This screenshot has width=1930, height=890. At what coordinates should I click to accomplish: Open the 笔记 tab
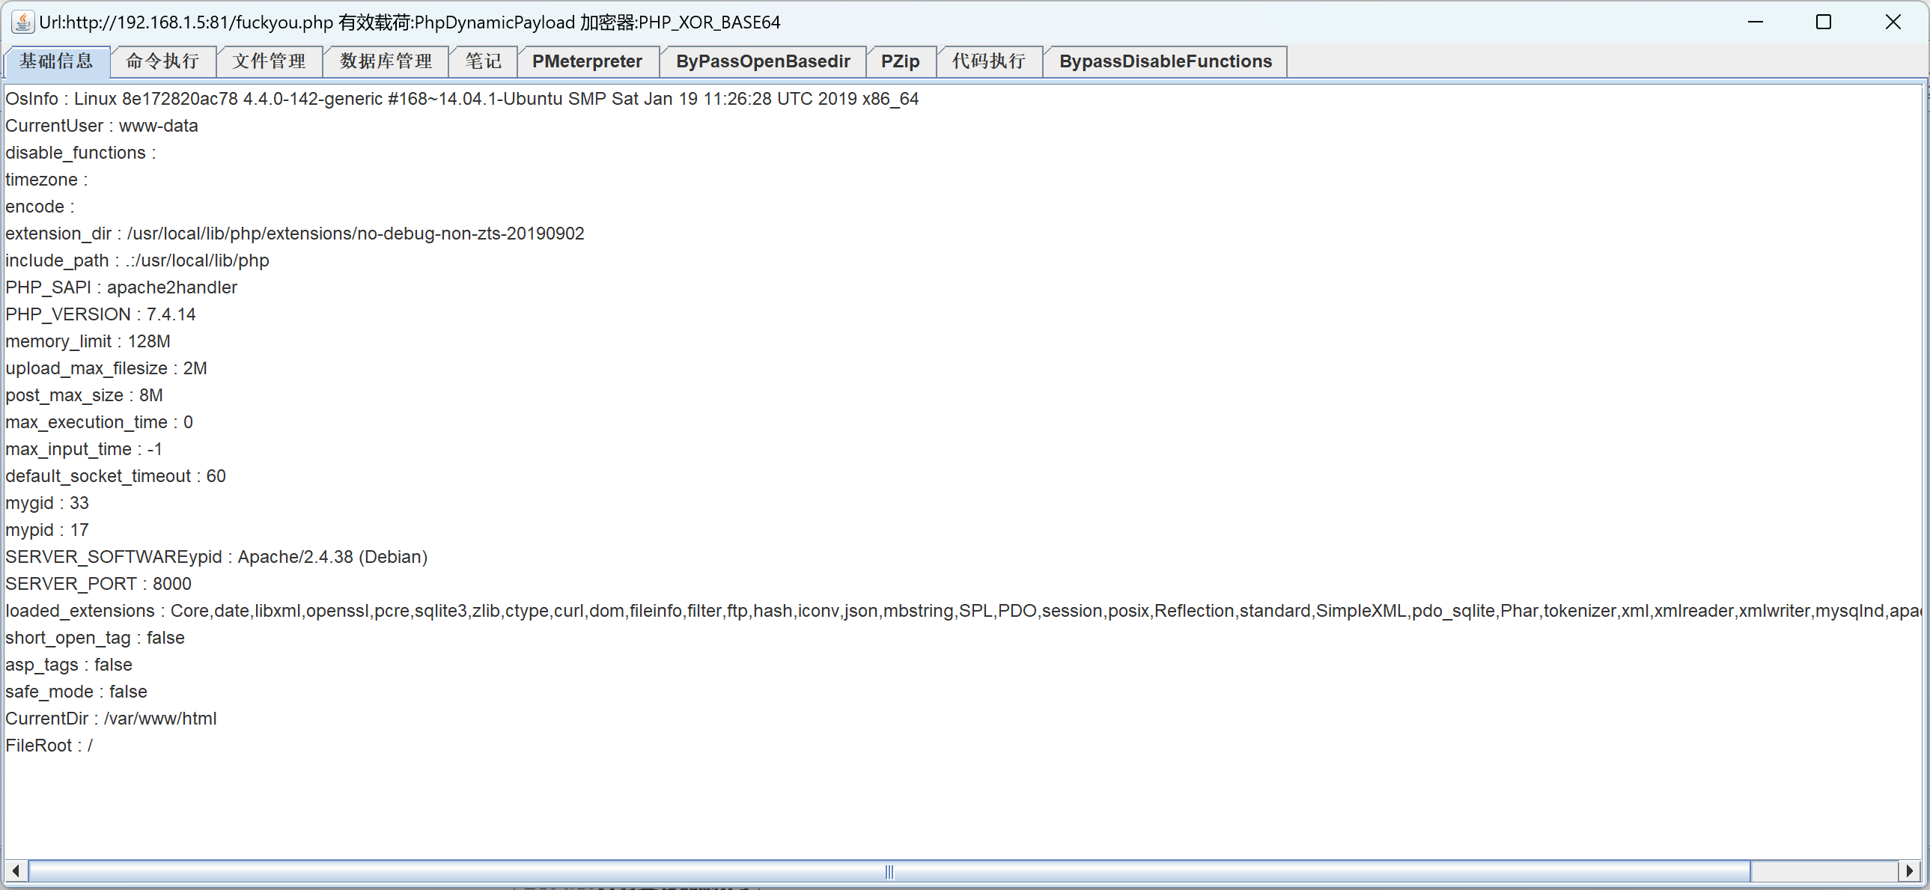pos(482,61)
